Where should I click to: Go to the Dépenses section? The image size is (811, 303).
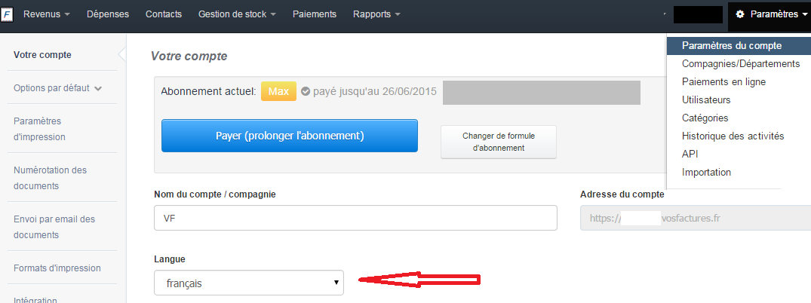pyautogui.click(x=108, y=14)
